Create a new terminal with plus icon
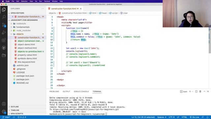 (x=190, y=92)
